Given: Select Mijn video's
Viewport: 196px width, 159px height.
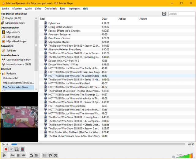Looking at the screenshot, I should pyautogui.click(x=13, y=32).
